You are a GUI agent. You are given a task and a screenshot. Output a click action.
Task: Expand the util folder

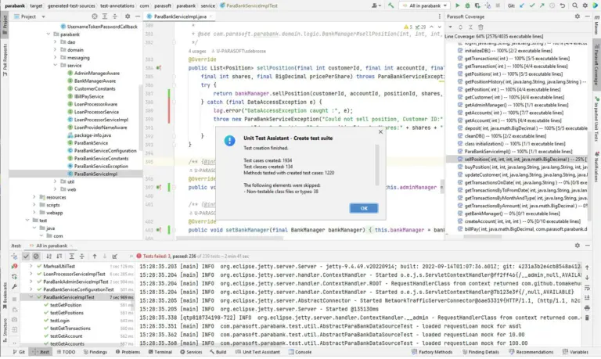click(x=56, y=181)
